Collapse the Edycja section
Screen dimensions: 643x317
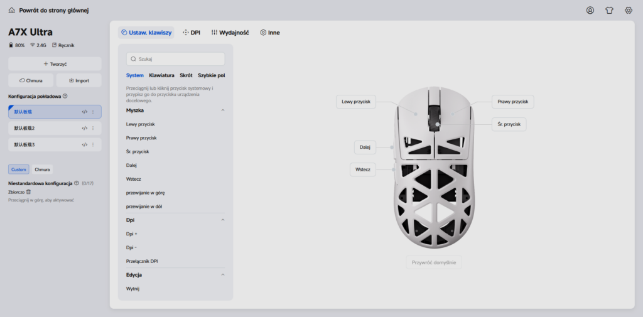(x=223, y=275)
